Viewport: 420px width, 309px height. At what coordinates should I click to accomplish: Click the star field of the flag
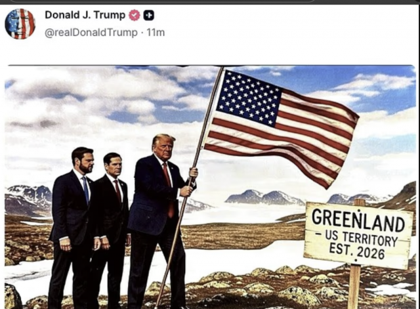(248, 98)
